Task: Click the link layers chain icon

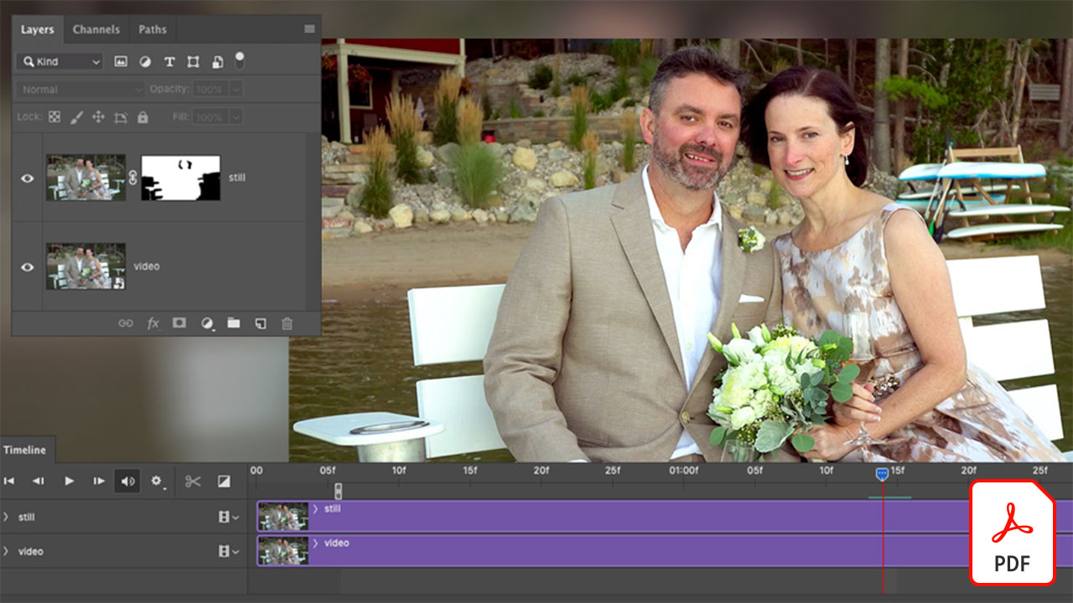Action: 125,323
